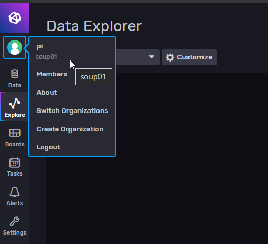Viewport: 268px width, 244px height.
Task: Expand the visualization type dropdown arrow
Action: coord(151,57)
